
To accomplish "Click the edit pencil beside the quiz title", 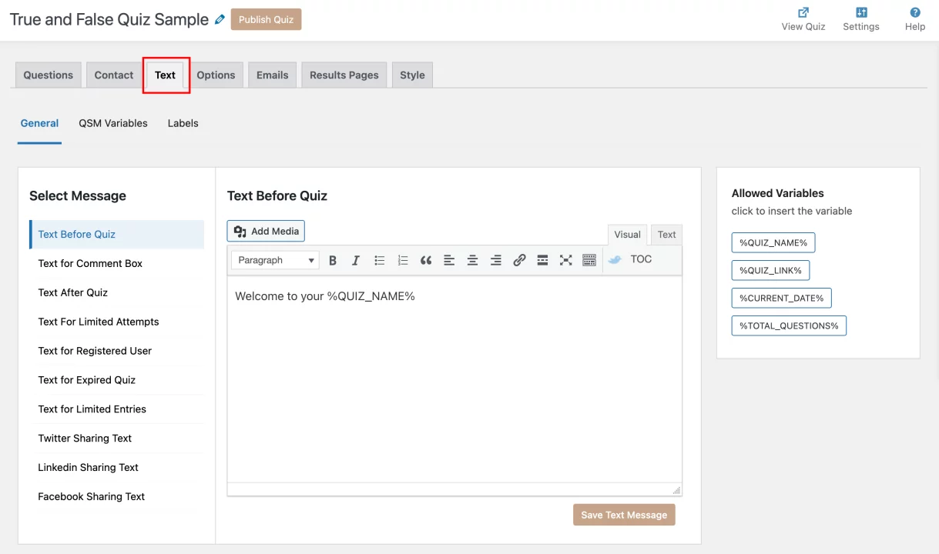I will tap(220, 18).
